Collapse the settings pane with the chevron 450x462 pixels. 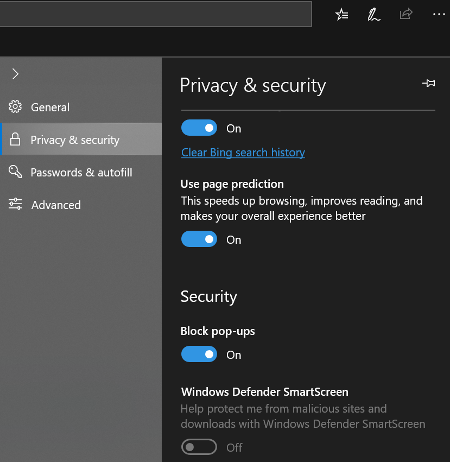coord(16,74)
